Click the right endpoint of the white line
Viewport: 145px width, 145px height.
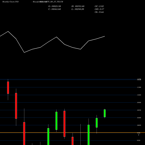click(105, 36)
